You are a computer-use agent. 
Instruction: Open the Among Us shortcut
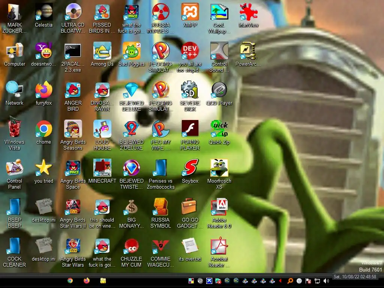point(102,54)
